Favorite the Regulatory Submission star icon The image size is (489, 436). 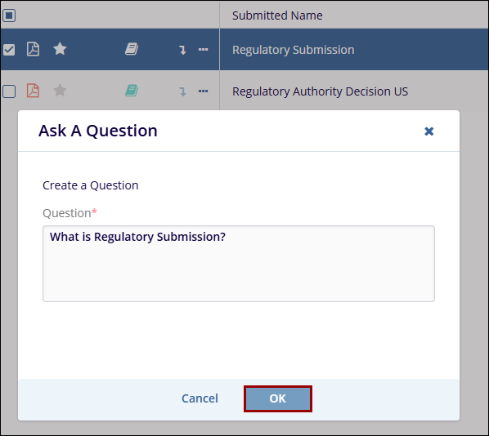point(60,49)
